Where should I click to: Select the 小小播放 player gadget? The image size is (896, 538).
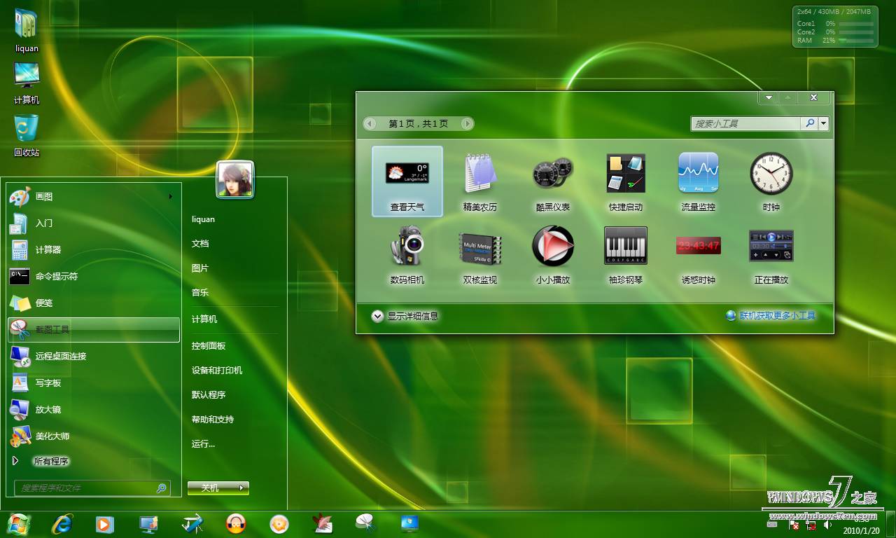pyautogui.click(x=552, y=254)
